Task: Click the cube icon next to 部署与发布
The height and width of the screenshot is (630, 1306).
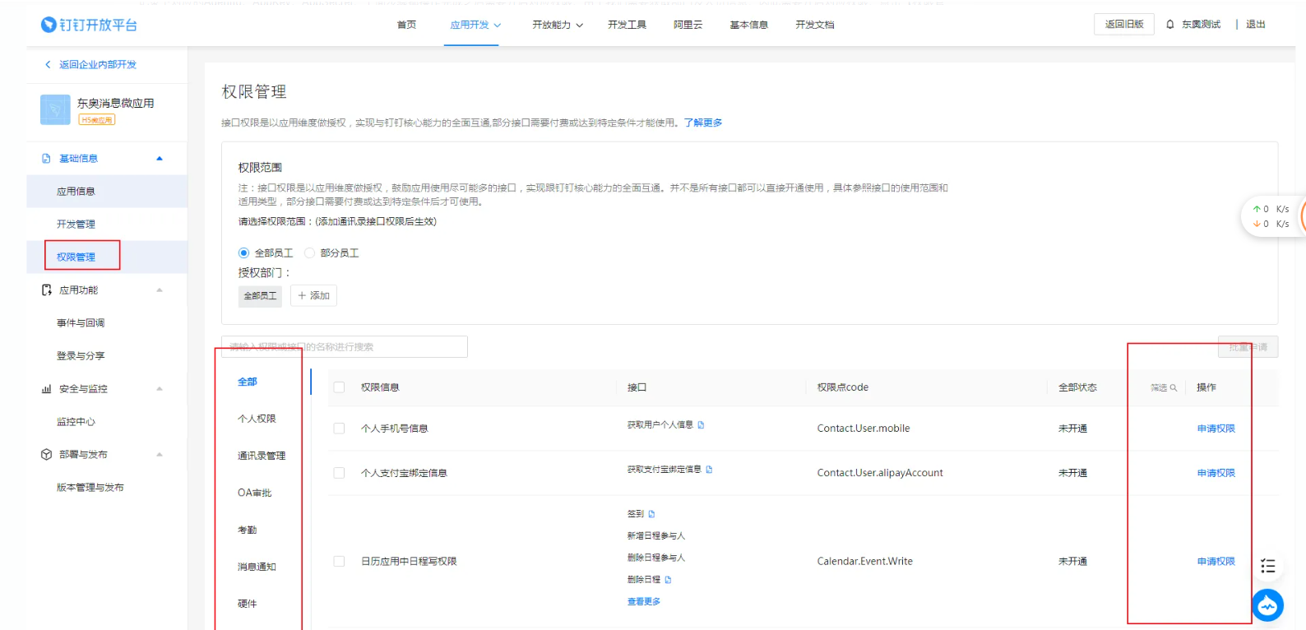Action: [46, 455]
